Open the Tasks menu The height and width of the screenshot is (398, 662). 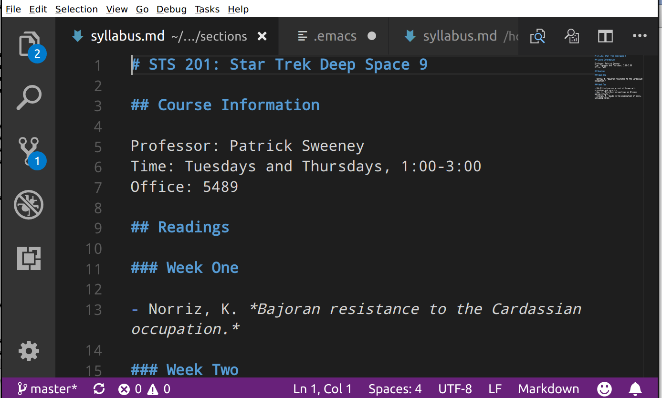[x=207, y=9]
